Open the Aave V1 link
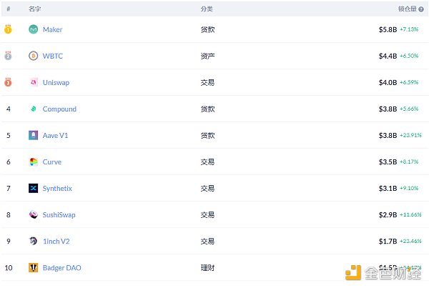Image resolution: width=429 pixels, height=288 pixels. coord(55,135)
